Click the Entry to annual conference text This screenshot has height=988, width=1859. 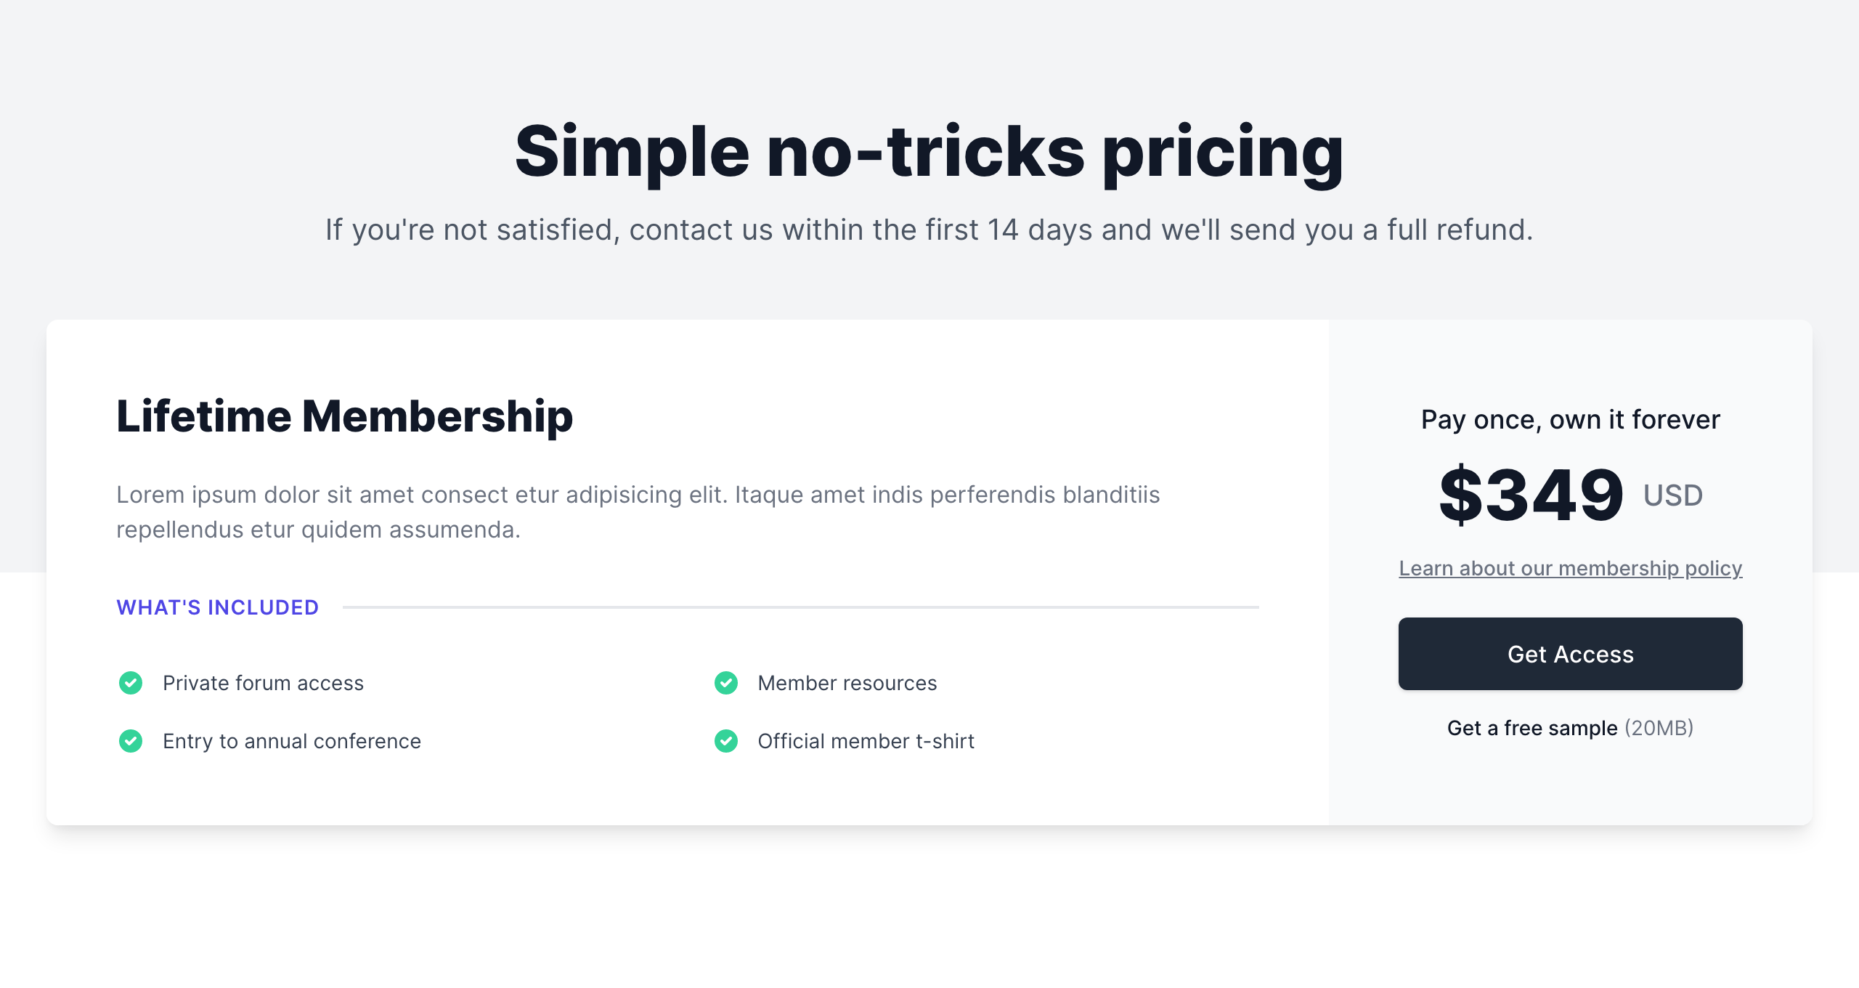coord(292,741)
